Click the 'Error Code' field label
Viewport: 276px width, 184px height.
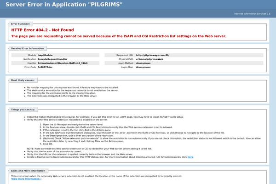pos(30,67)
